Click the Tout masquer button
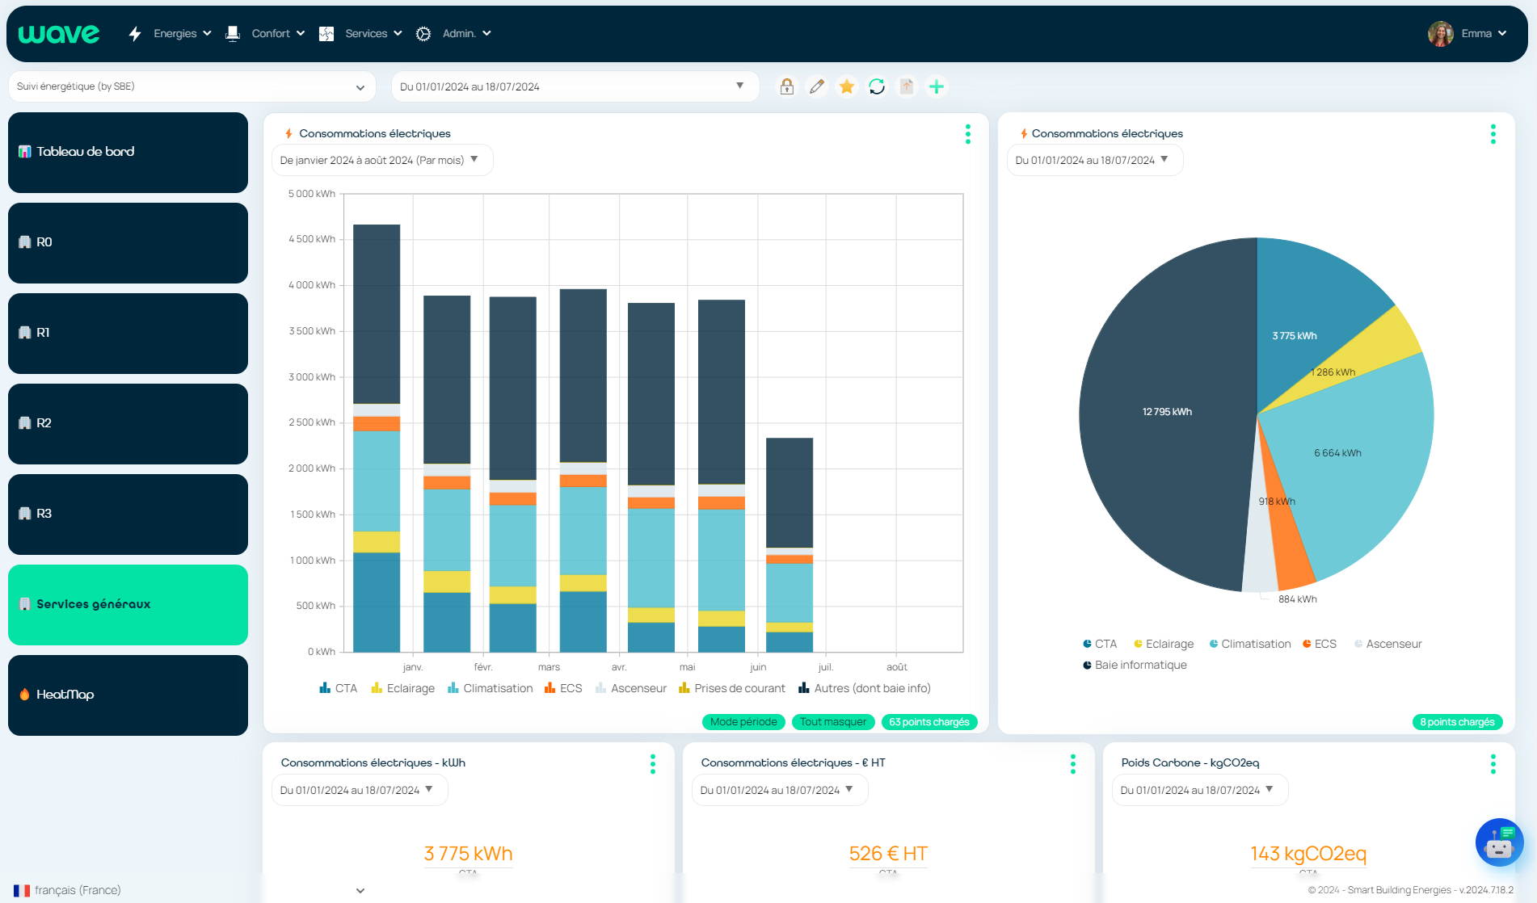This screenshot has width=1537, height=903. [832, 722]
